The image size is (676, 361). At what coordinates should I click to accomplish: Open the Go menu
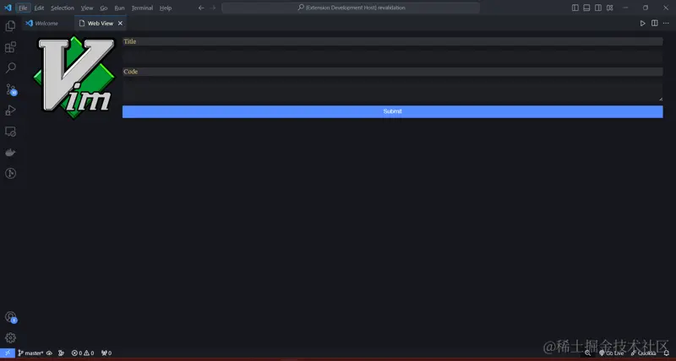pyautogui.click(x=104, y=8)
